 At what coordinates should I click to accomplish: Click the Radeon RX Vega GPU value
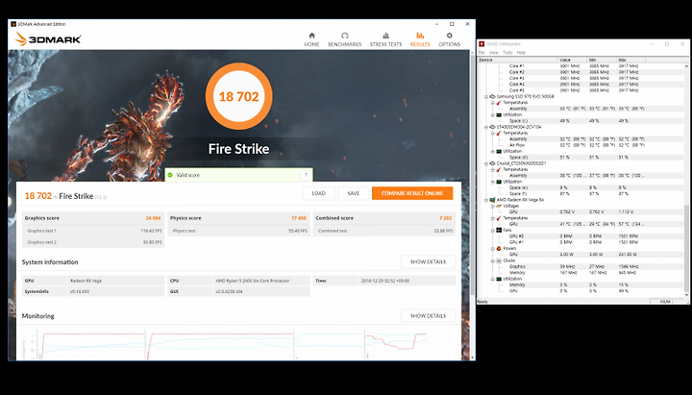pos(86,281)
